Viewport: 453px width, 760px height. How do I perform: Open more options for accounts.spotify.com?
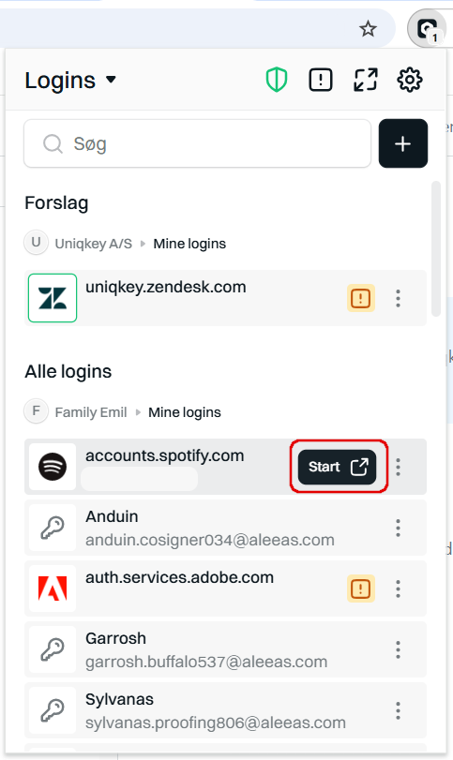point(399,467)
